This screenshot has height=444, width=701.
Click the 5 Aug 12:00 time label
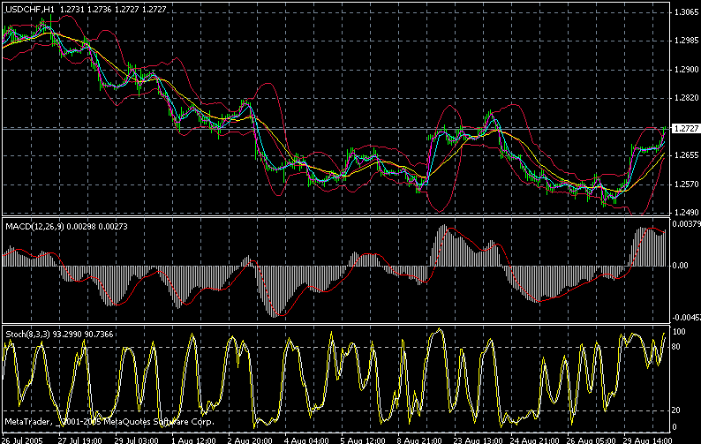click(363, 440)
